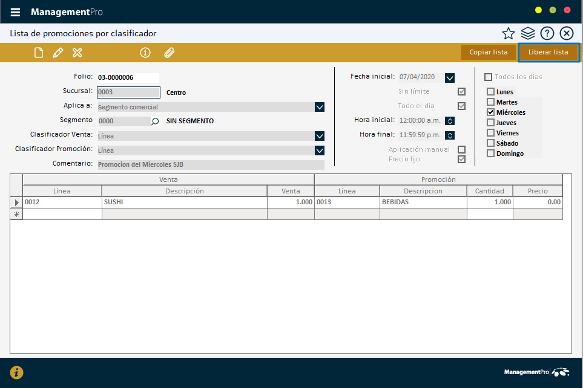This screenshot has width=583, height=388.
Task: Mark this screen as a favorite
Action: (x=509, y=33)
